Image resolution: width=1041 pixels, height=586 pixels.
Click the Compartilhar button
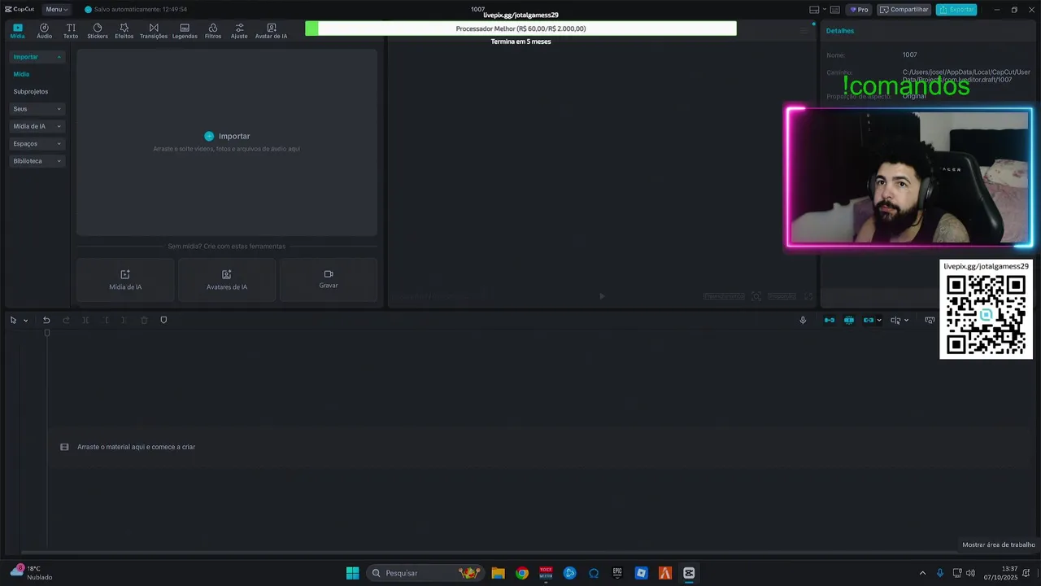tap(904, 10)
